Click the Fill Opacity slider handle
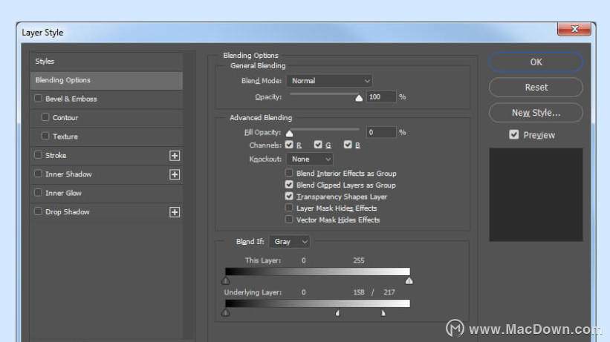The image size is (610, 342). pos(290,134)
